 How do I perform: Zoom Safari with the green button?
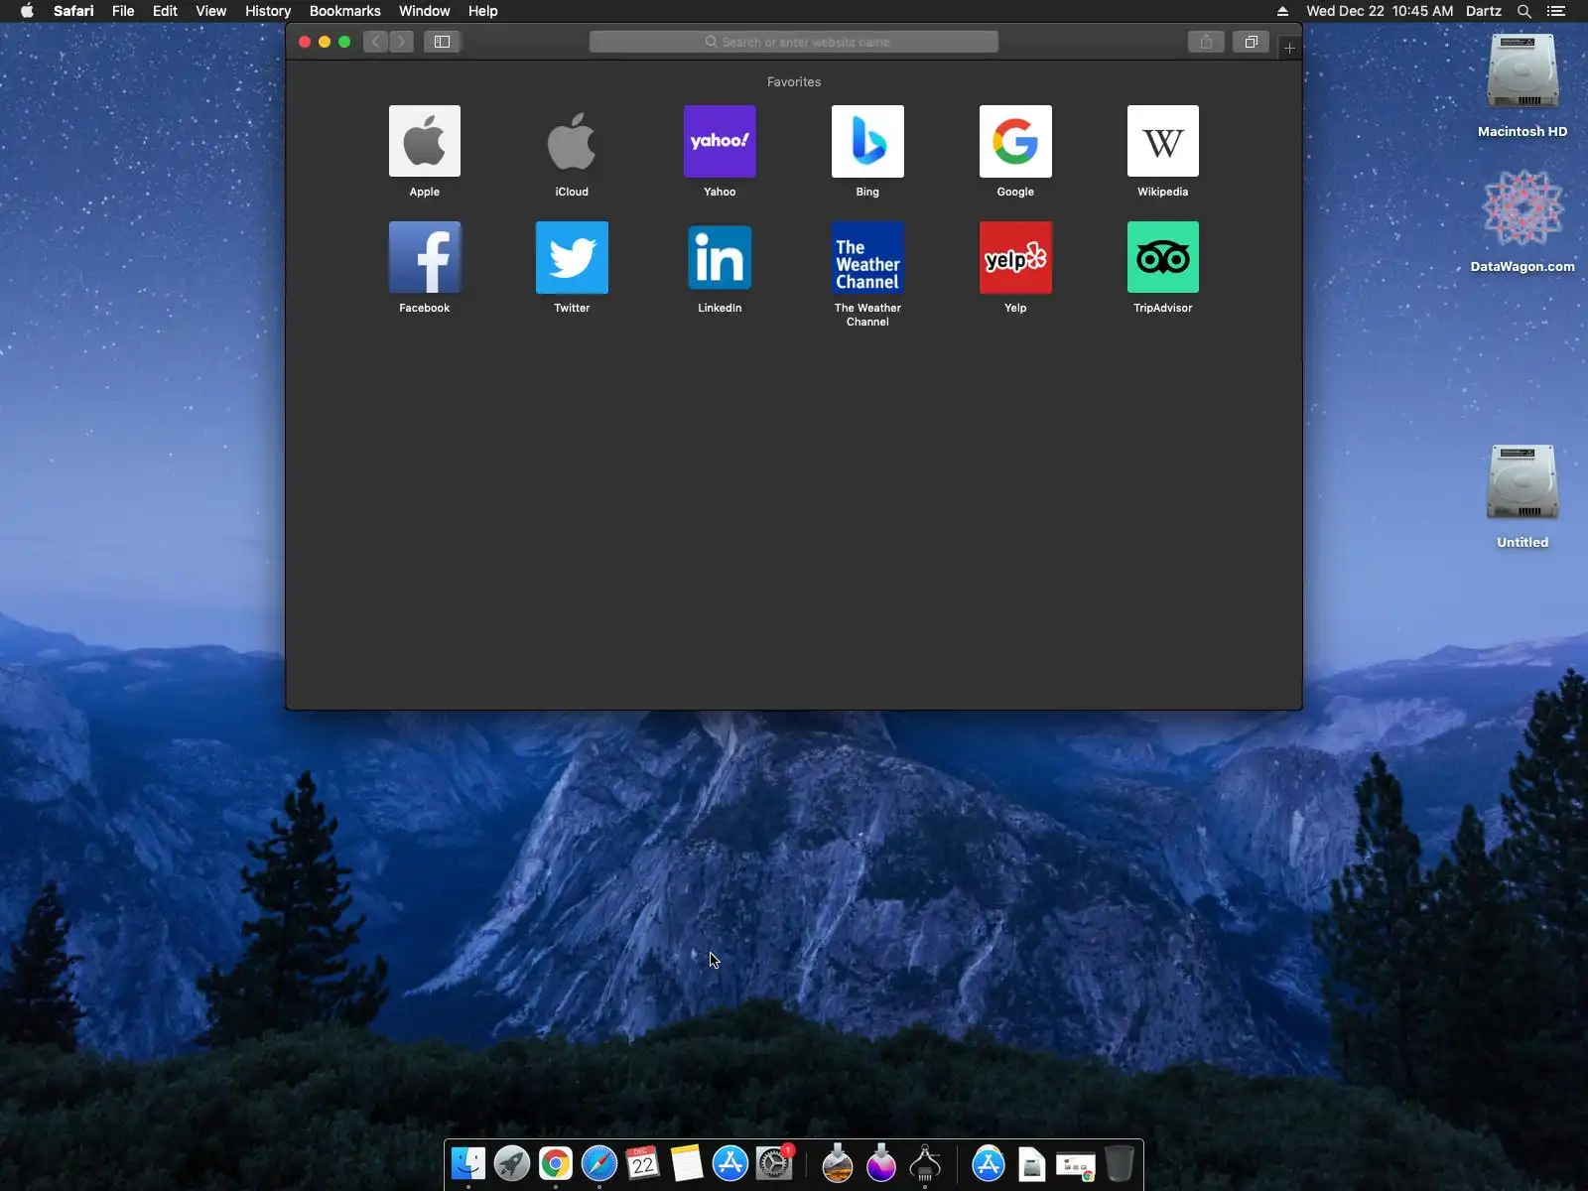tap(344, 42)
